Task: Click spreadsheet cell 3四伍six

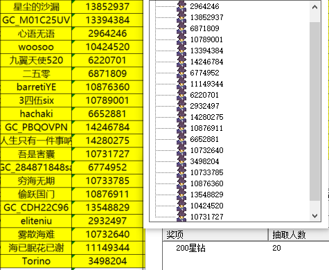Action: [36, 100]
